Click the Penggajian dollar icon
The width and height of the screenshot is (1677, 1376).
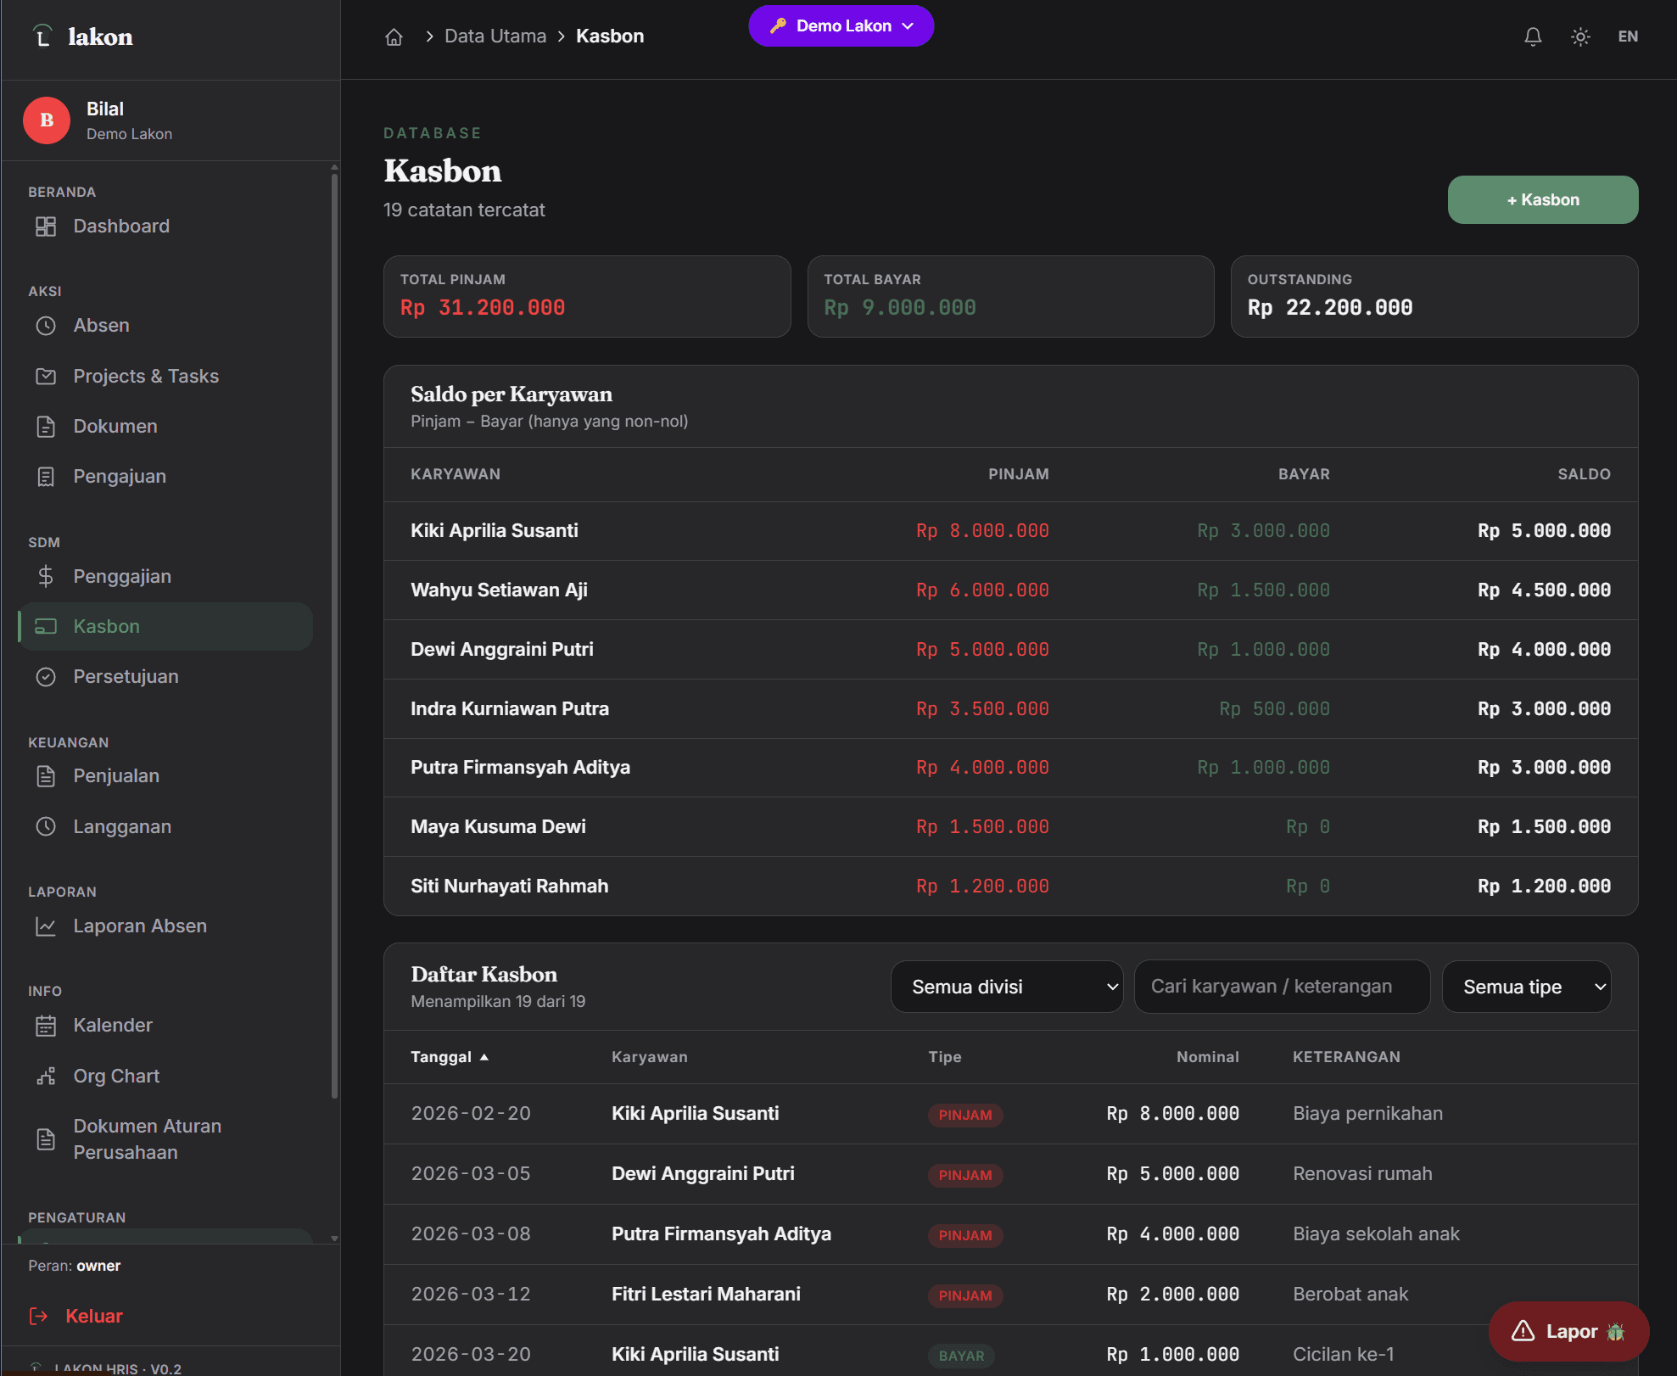click(x=46, y=577)
